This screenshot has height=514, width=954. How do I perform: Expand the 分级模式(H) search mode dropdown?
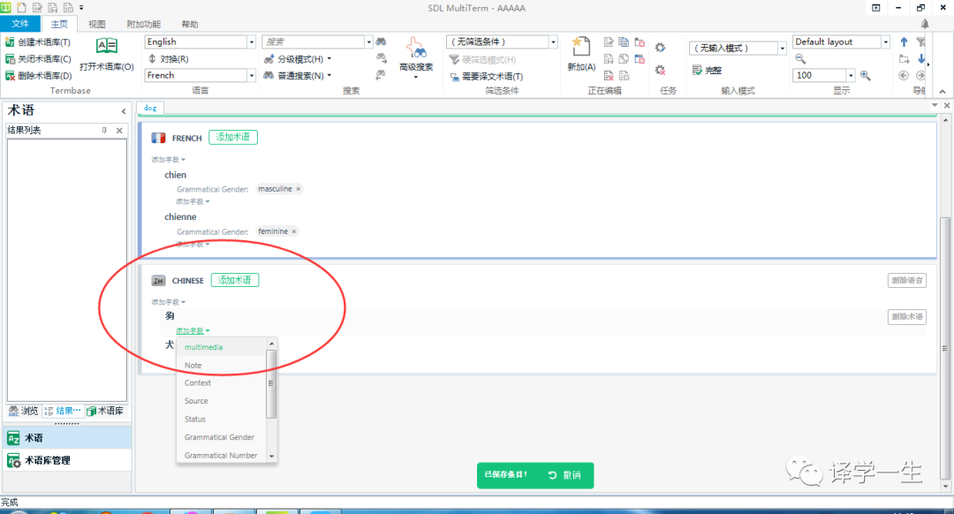[x=329, y=59]
